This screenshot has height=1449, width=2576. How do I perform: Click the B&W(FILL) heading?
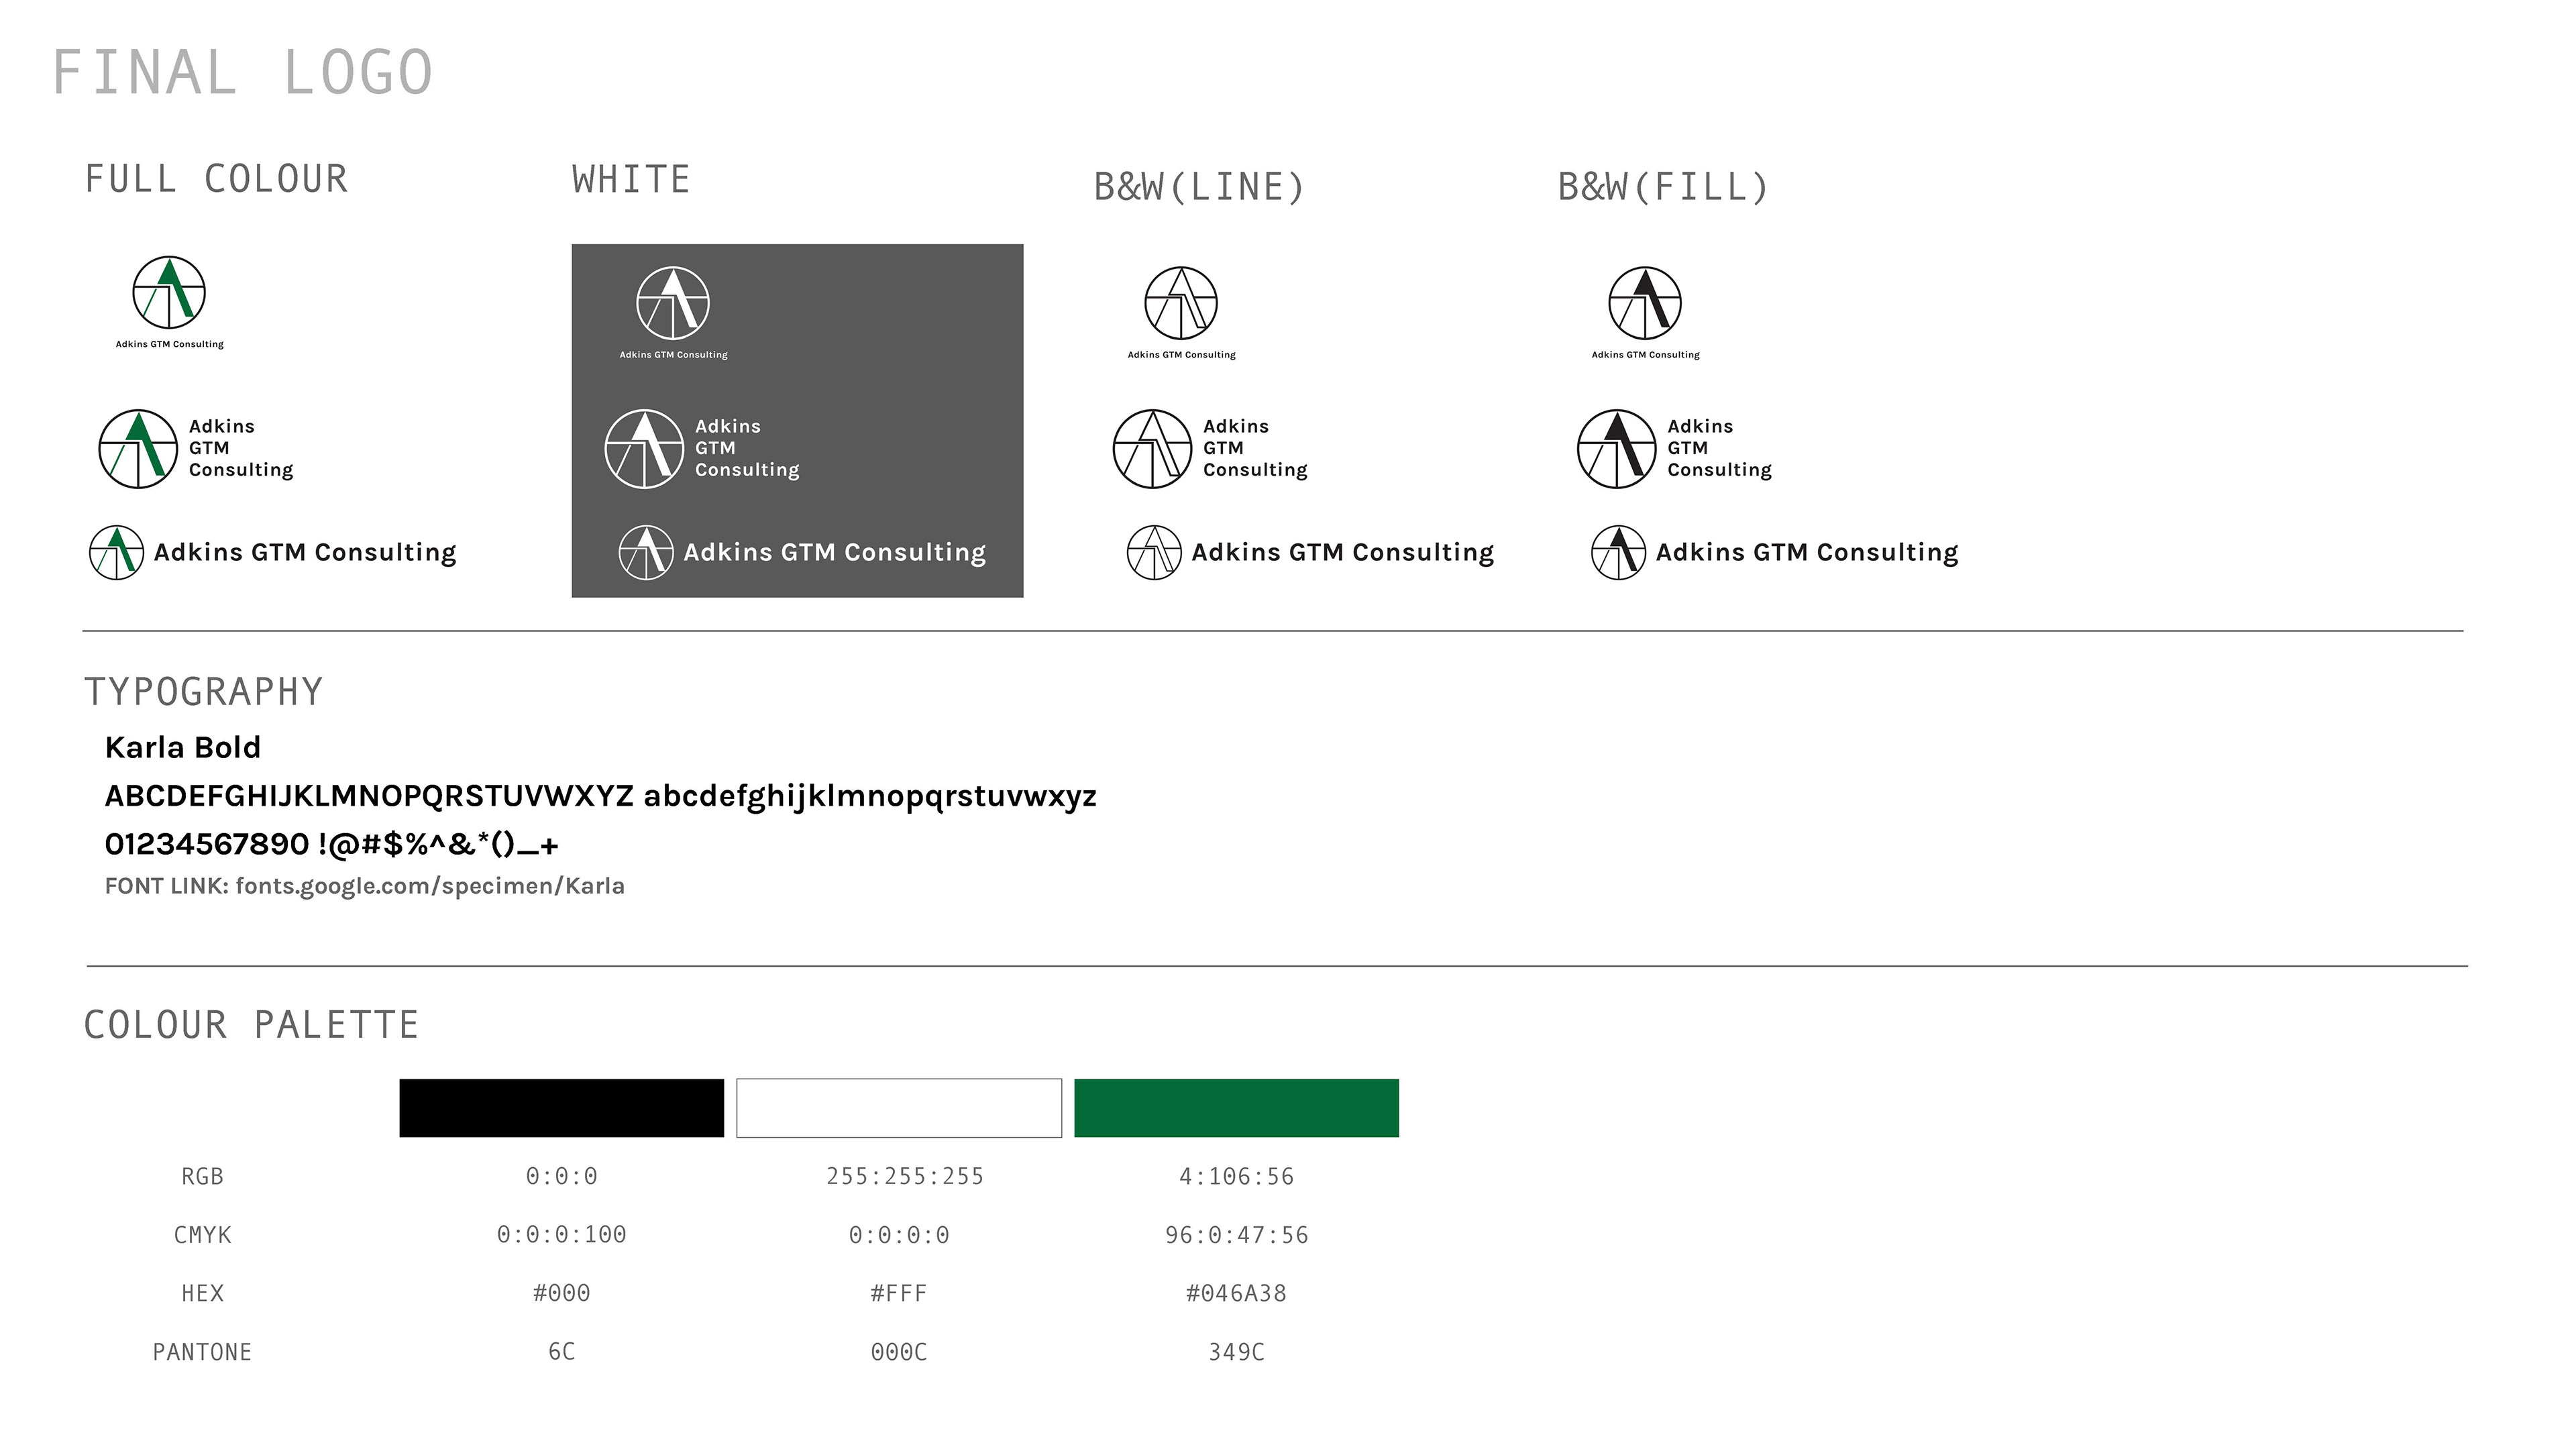[x=1664, y=187]
